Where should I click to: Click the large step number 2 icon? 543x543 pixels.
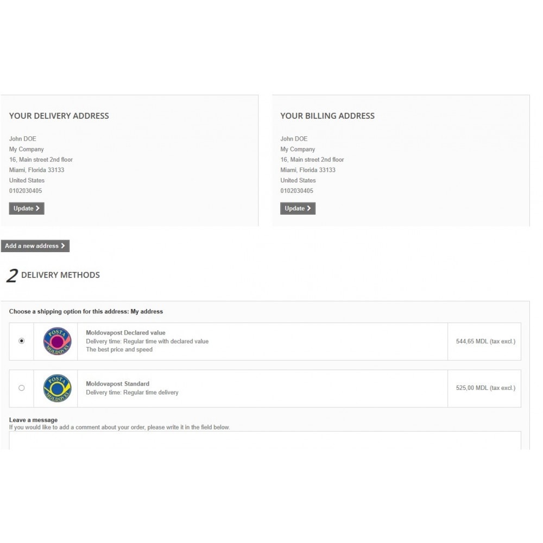tap(12, 276)
